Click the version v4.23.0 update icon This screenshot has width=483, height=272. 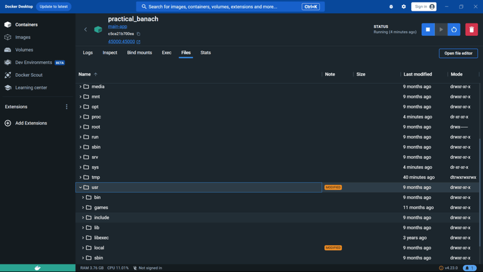[441, 268]
